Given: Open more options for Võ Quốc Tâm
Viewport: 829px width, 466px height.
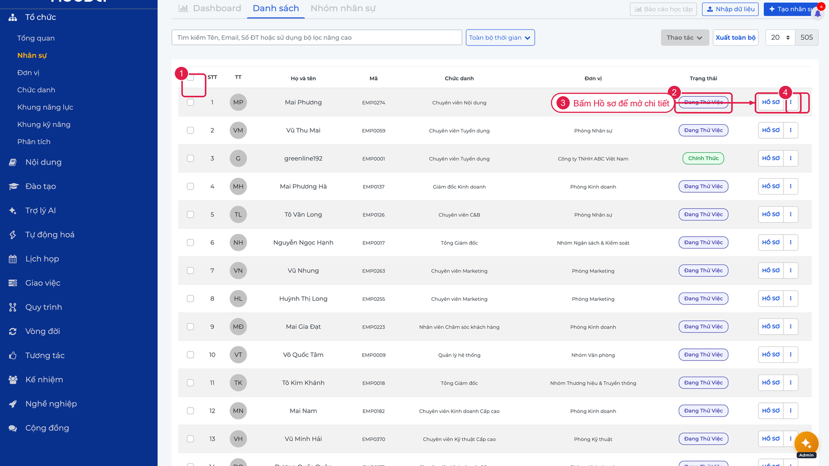Looking at the screenshot, I should pos(791,355).
